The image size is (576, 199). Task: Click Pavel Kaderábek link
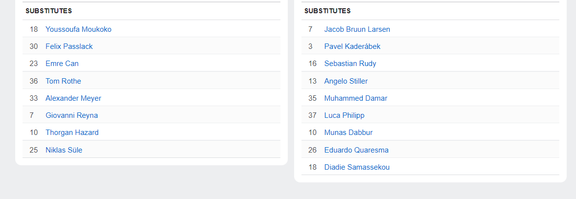point(352,46)
